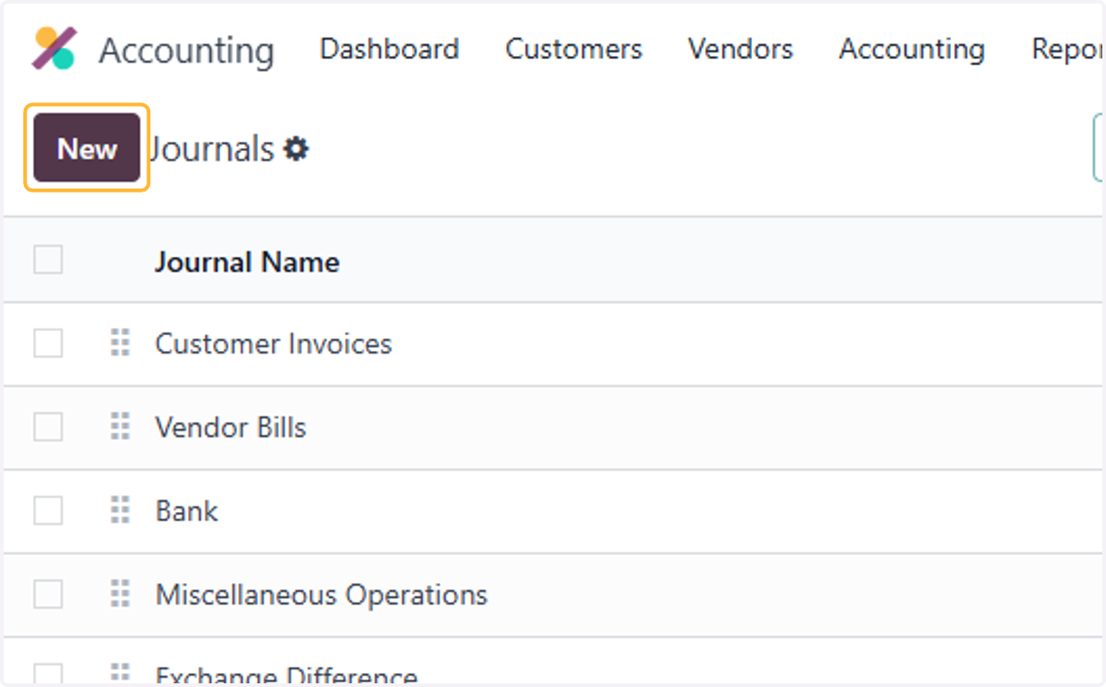Screen dimensions: 1106x687
Task: Expand the Customers menu
Action: point(573,49)
